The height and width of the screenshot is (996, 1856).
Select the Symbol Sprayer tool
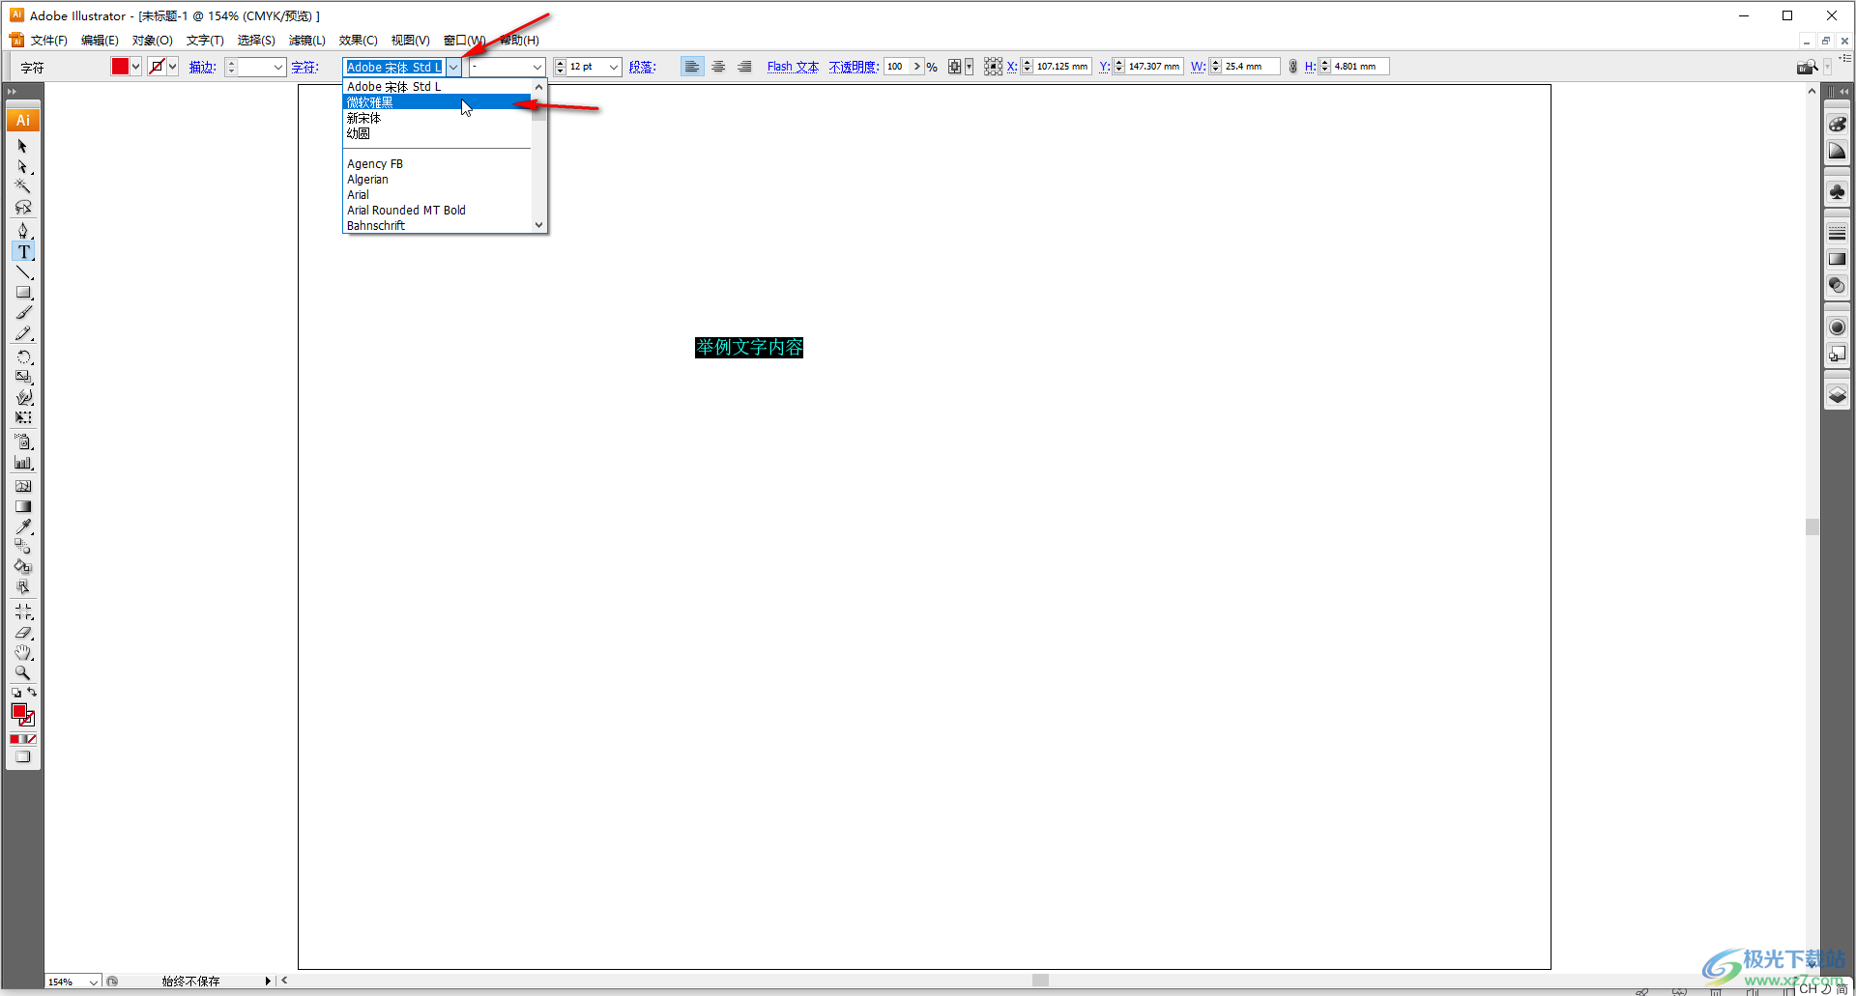[23, 441]
